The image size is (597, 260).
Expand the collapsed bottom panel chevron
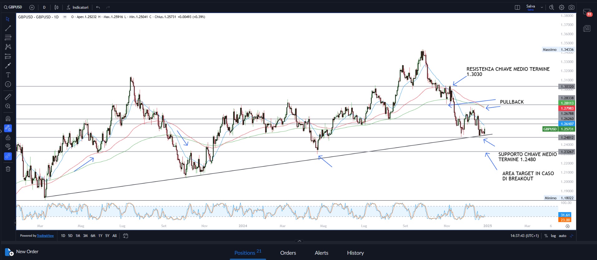pyautogui.click(x=299, y=241)
